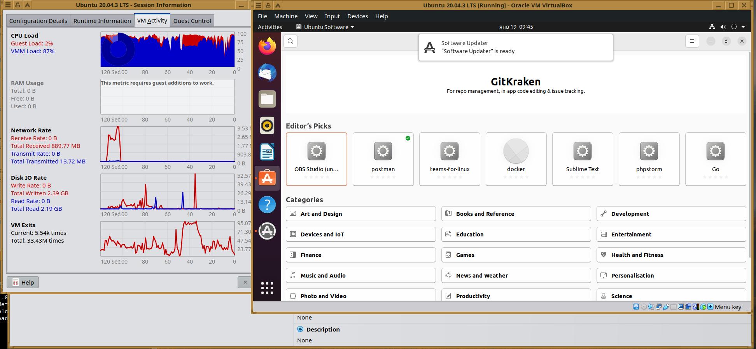Click the shared folders indicator in status bar
Screen dimensions: 756x349
click(673, 307)
